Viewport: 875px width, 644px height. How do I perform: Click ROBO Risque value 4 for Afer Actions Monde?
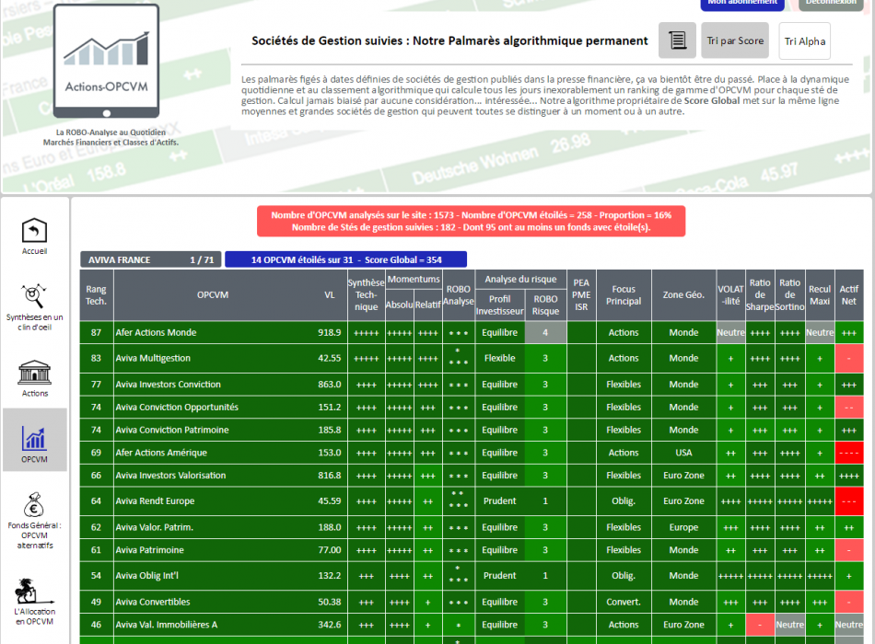coord(545,332)
